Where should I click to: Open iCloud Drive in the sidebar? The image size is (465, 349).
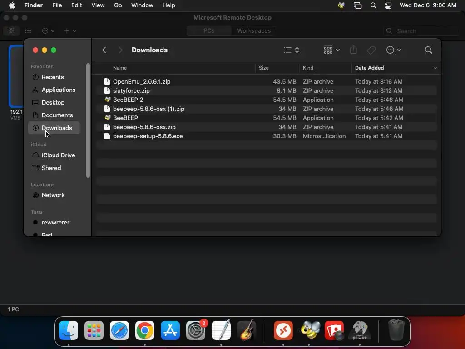pyautogui.click(x=54, y=155)
